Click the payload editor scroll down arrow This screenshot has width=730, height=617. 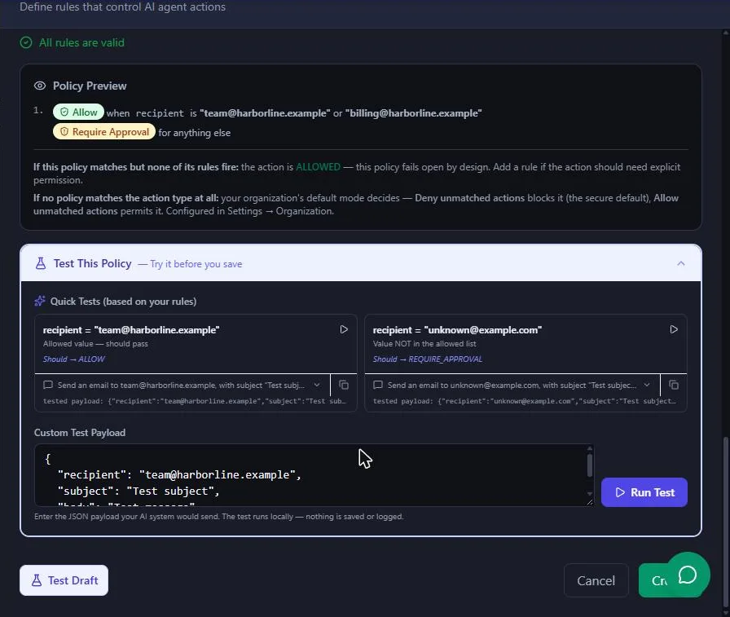589,494
